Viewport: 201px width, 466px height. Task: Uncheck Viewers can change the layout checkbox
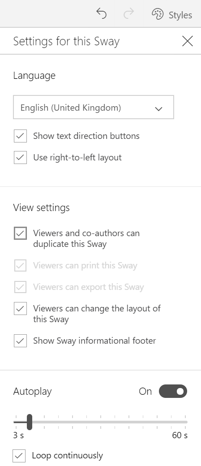click(x=20, y=308)
